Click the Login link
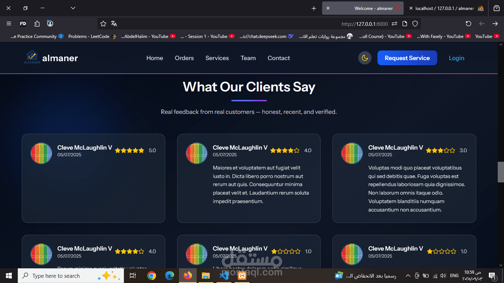Image resolution: width=504 pixels, height=283 pixels. coord(456,58)
